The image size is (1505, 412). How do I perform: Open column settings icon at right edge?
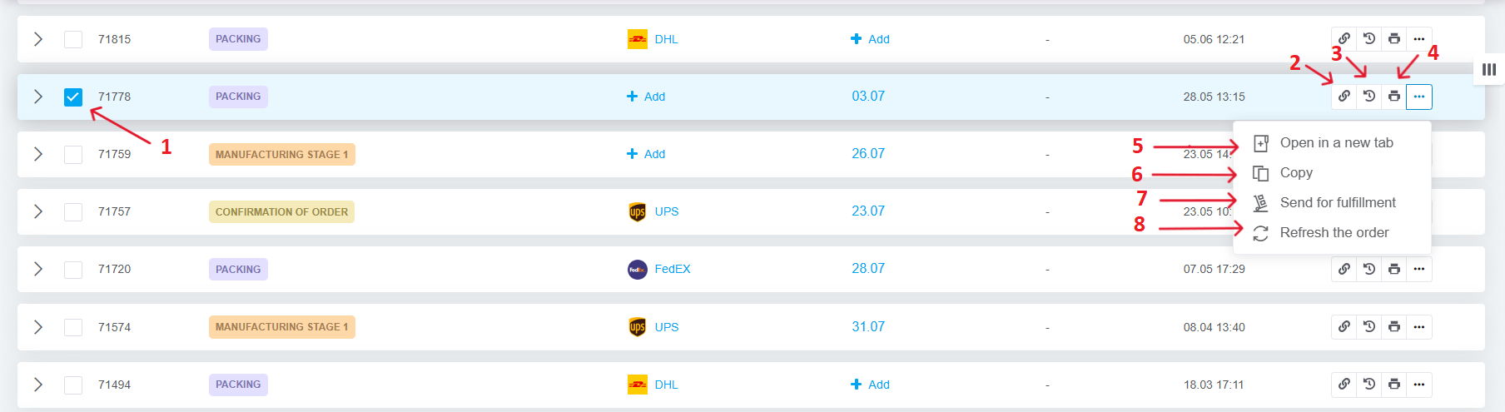[x=1489, y=70]
